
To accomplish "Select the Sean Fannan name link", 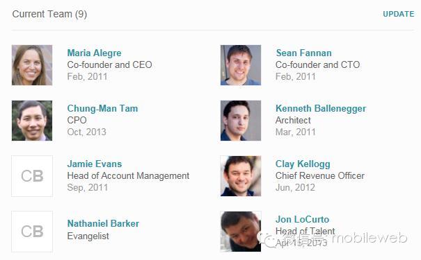I will pyautogui.click(x=303, y=53).
